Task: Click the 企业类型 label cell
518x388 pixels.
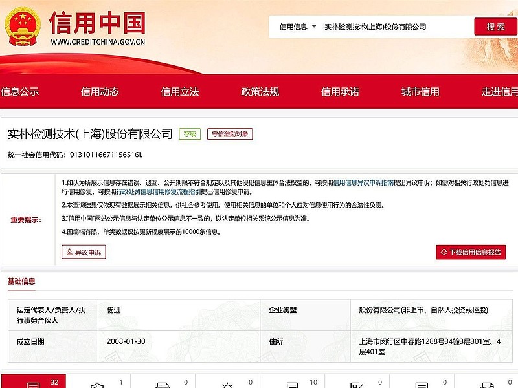Action: tap(305, 315)
